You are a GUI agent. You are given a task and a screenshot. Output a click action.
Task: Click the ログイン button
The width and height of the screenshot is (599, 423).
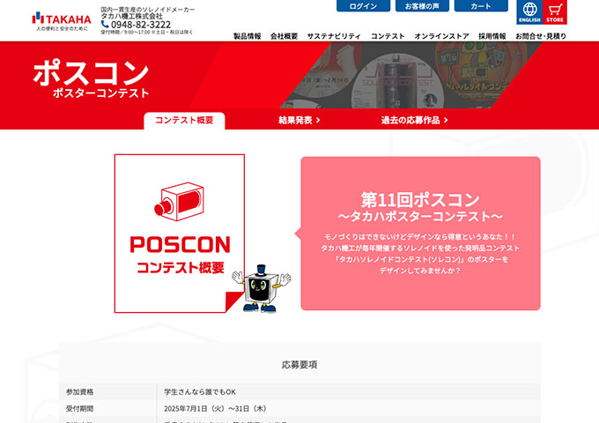(x=363, y=6)
